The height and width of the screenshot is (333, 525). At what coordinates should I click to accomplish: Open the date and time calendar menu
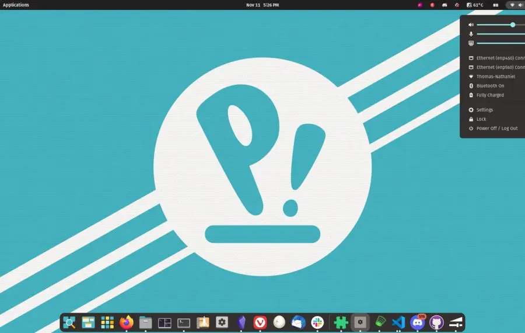(262, 5)
